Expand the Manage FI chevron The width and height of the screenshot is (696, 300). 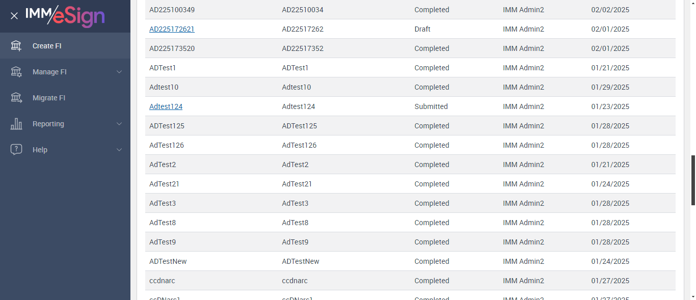pyautogui.click(x=119, y=72)
